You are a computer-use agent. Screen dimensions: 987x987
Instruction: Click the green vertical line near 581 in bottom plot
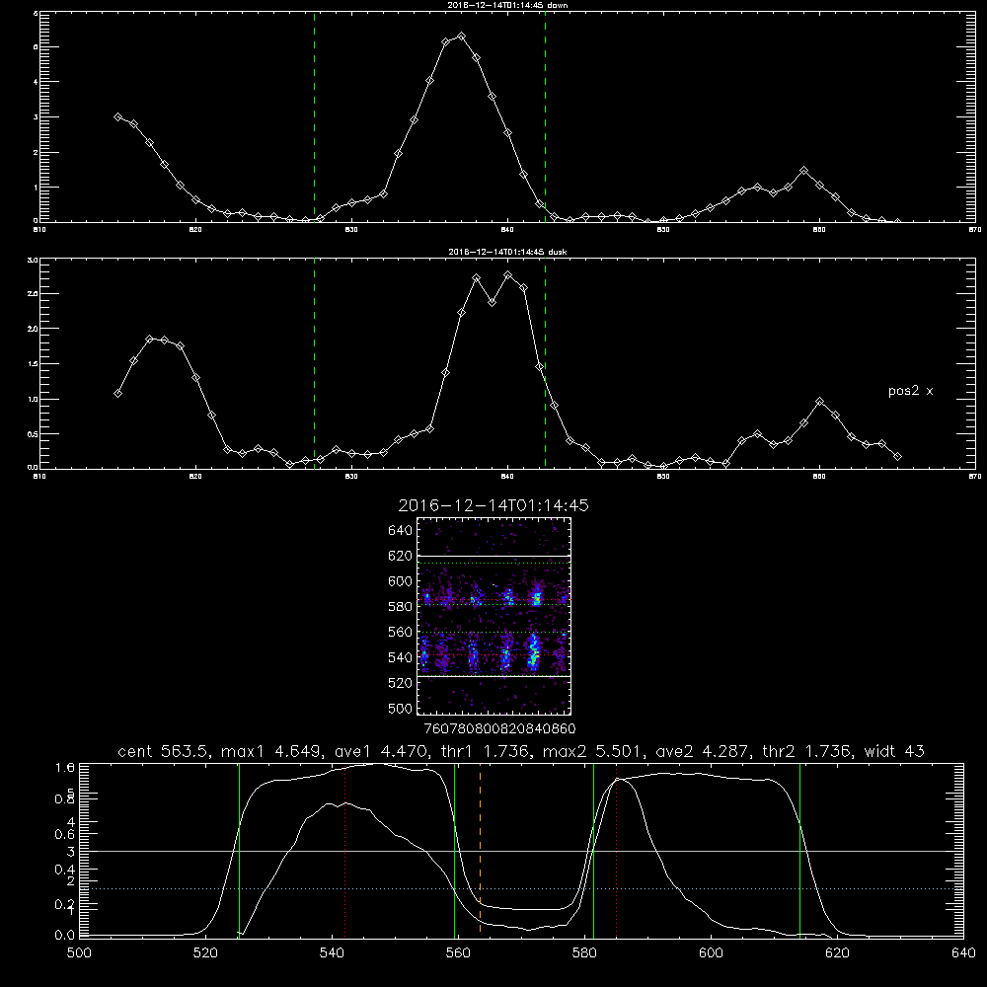[x=593, y=851]
